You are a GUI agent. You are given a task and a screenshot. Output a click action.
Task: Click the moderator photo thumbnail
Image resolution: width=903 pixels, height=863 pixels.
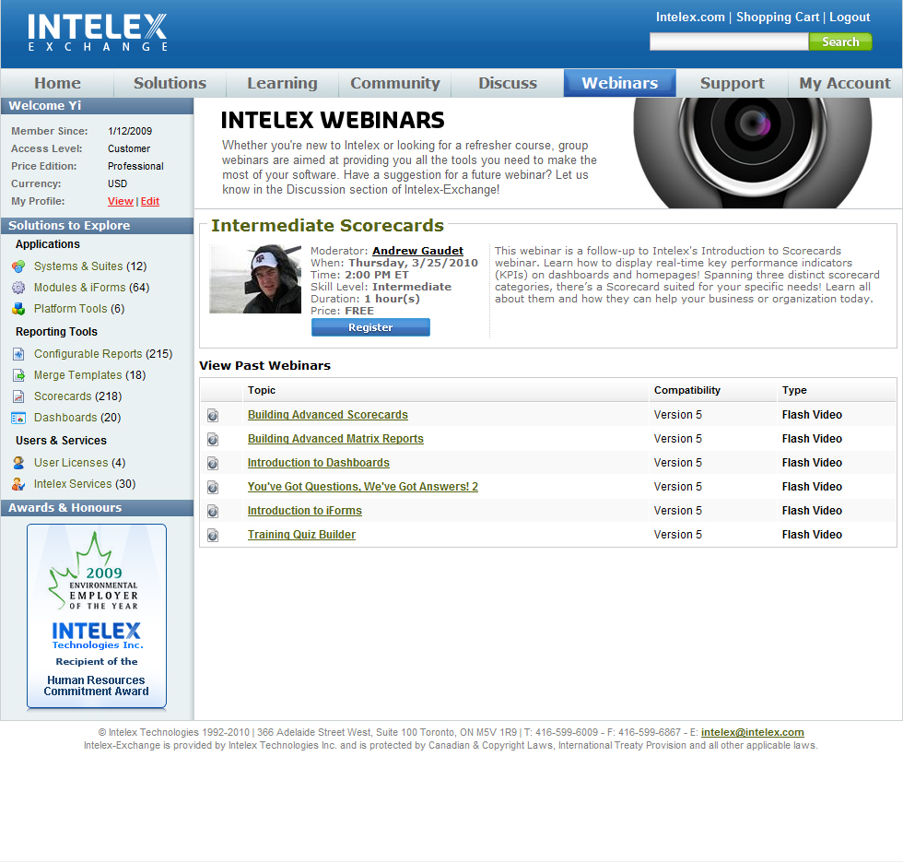255,278
